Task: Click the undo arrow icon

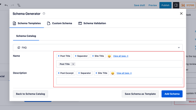Action: [x=6, y=5]
